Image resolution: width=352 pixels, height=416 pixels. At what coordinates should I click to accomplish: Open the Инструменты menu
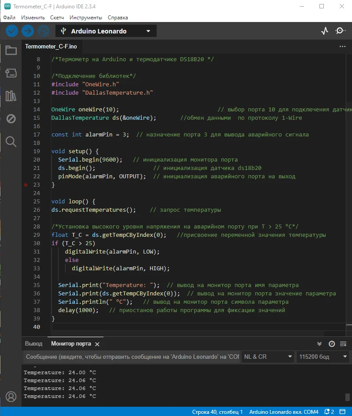click(85, 17)
